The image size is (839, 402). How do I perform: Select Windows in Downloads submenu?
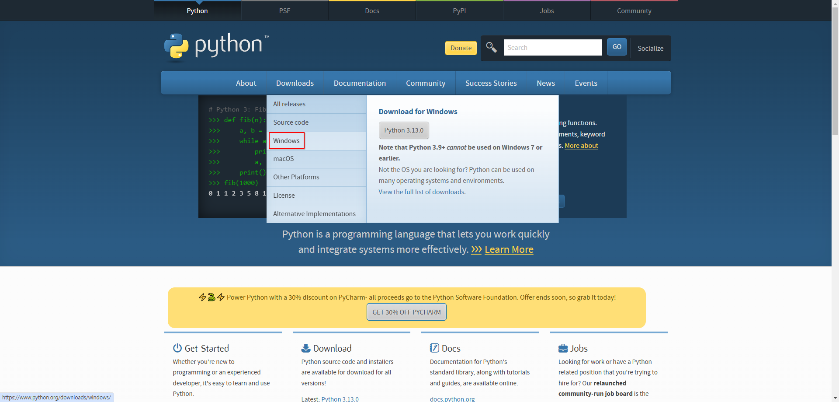point(316,141)
